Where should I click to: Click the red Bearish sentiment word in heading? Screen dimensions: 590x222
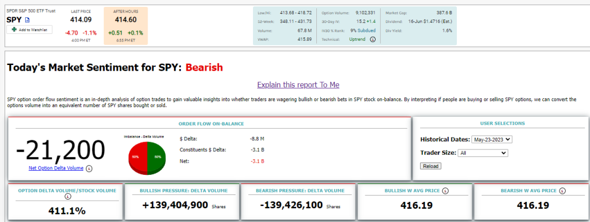[205, 68]
